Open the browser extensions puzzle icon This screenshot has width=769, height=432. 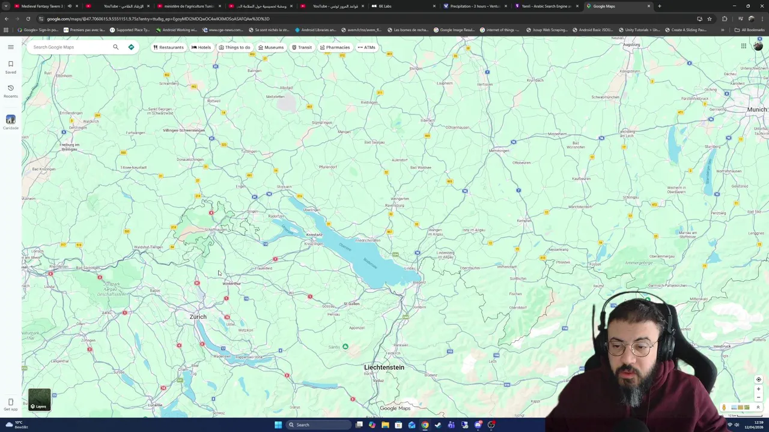(x=725, y=19)
